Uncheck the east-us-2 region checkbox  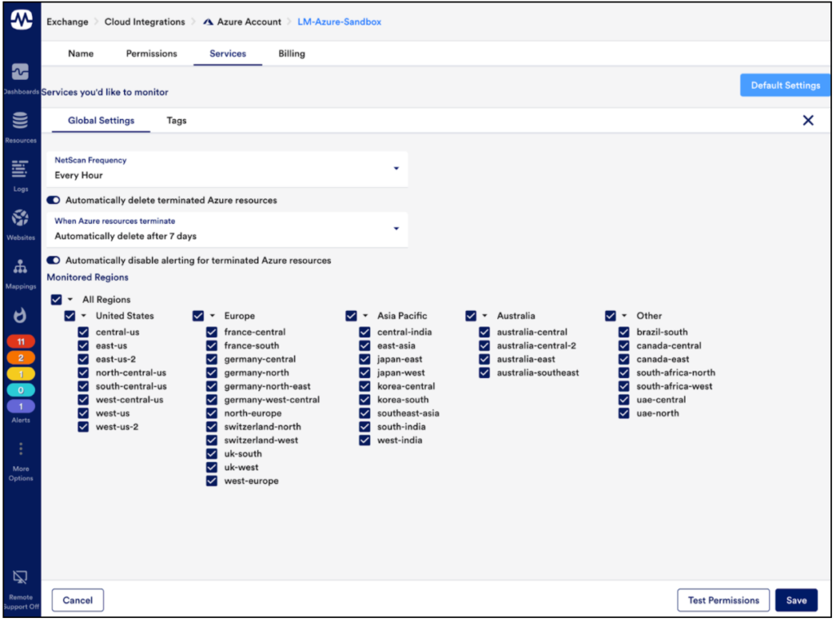83,359
